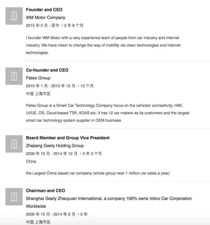Click the Zhejiang Geely Holding Group building icon
Screen dimensions: 210x225
click(x=14, y=144)
